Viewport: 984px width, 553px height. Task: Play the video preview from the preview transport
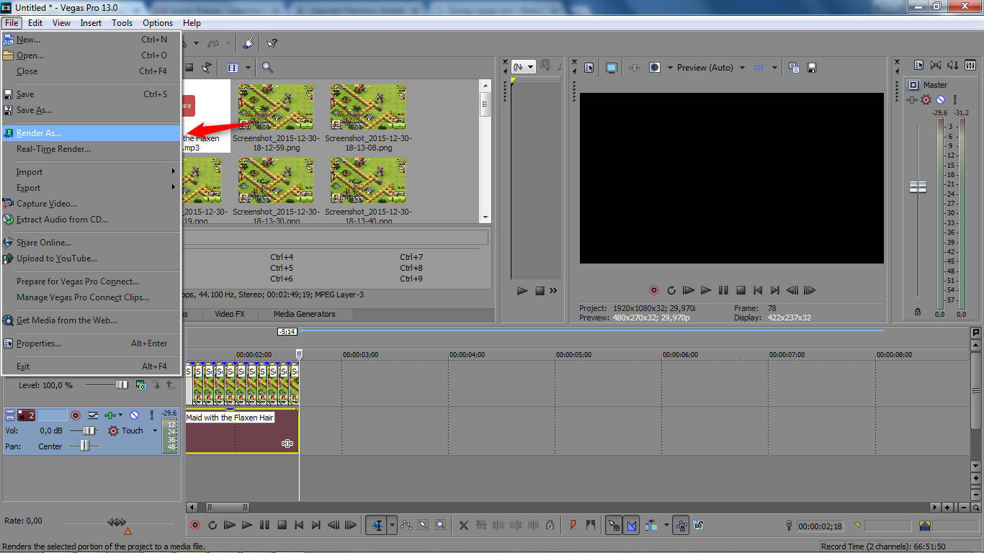coord(706,290)
